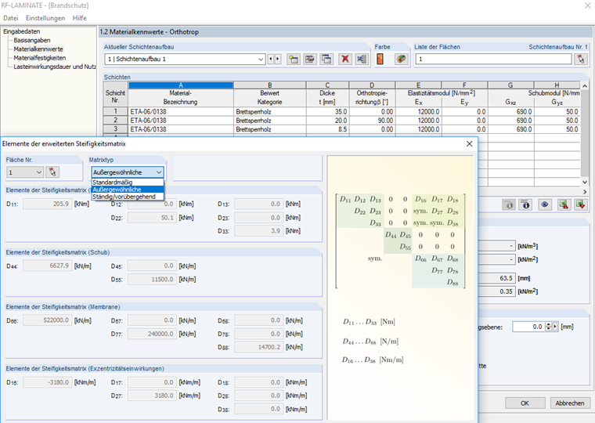
Task: Click the red X delete Schichtenaufbau icon
Action: click(x=345, y=60)
